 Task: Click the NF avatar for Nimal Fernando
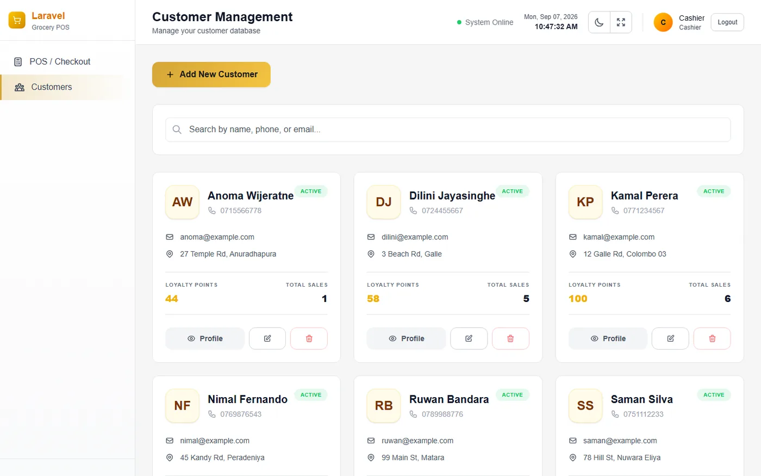(x=183, y=406)
